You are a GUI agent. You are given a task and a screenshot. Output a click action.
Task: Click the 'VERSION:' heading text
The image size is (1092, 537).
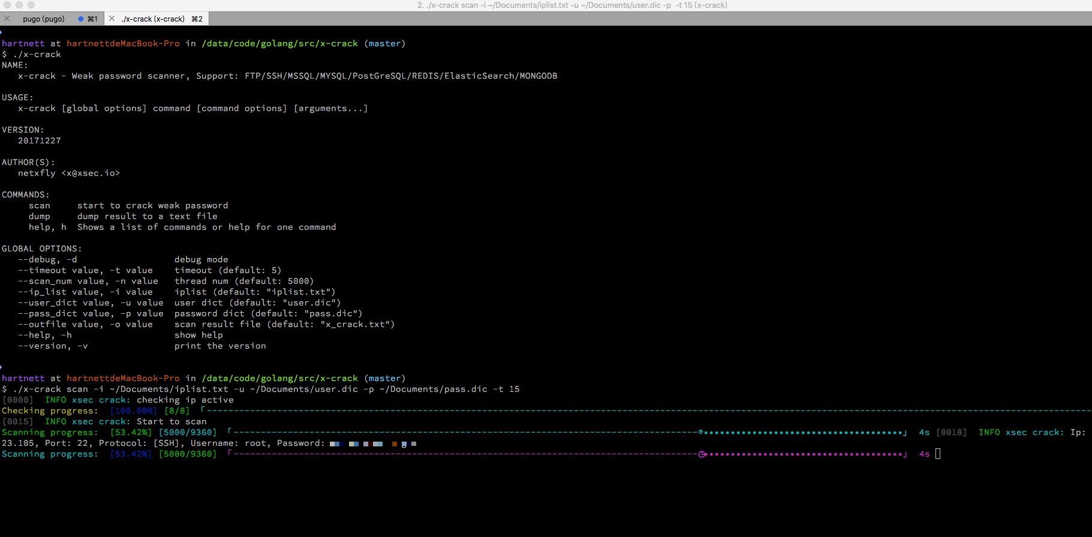point(23,130)
